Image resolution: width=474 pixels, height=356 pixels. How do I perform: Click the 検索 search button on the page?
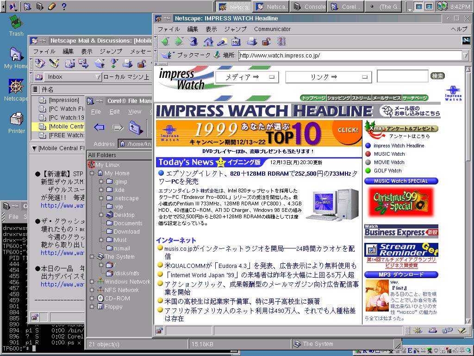(x=437, y=76)
